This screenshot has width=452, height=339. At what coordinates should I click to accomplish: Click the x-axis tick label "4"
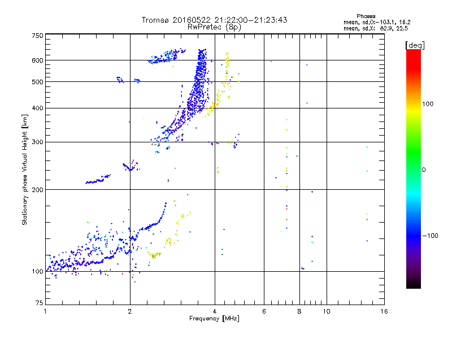[x=215, y=311]
